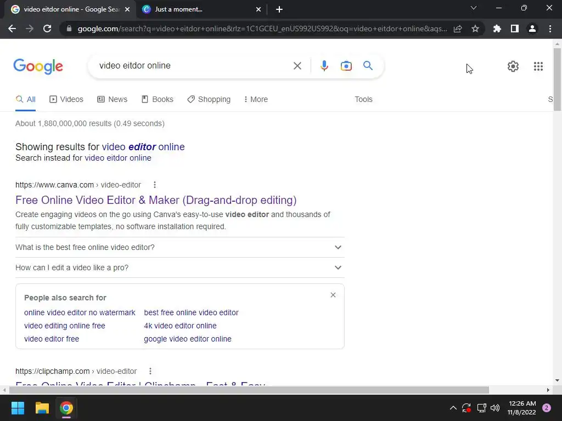Switch to Shopping results
Viewport: 562px width, 421px height.
click(x=209, y=100)
